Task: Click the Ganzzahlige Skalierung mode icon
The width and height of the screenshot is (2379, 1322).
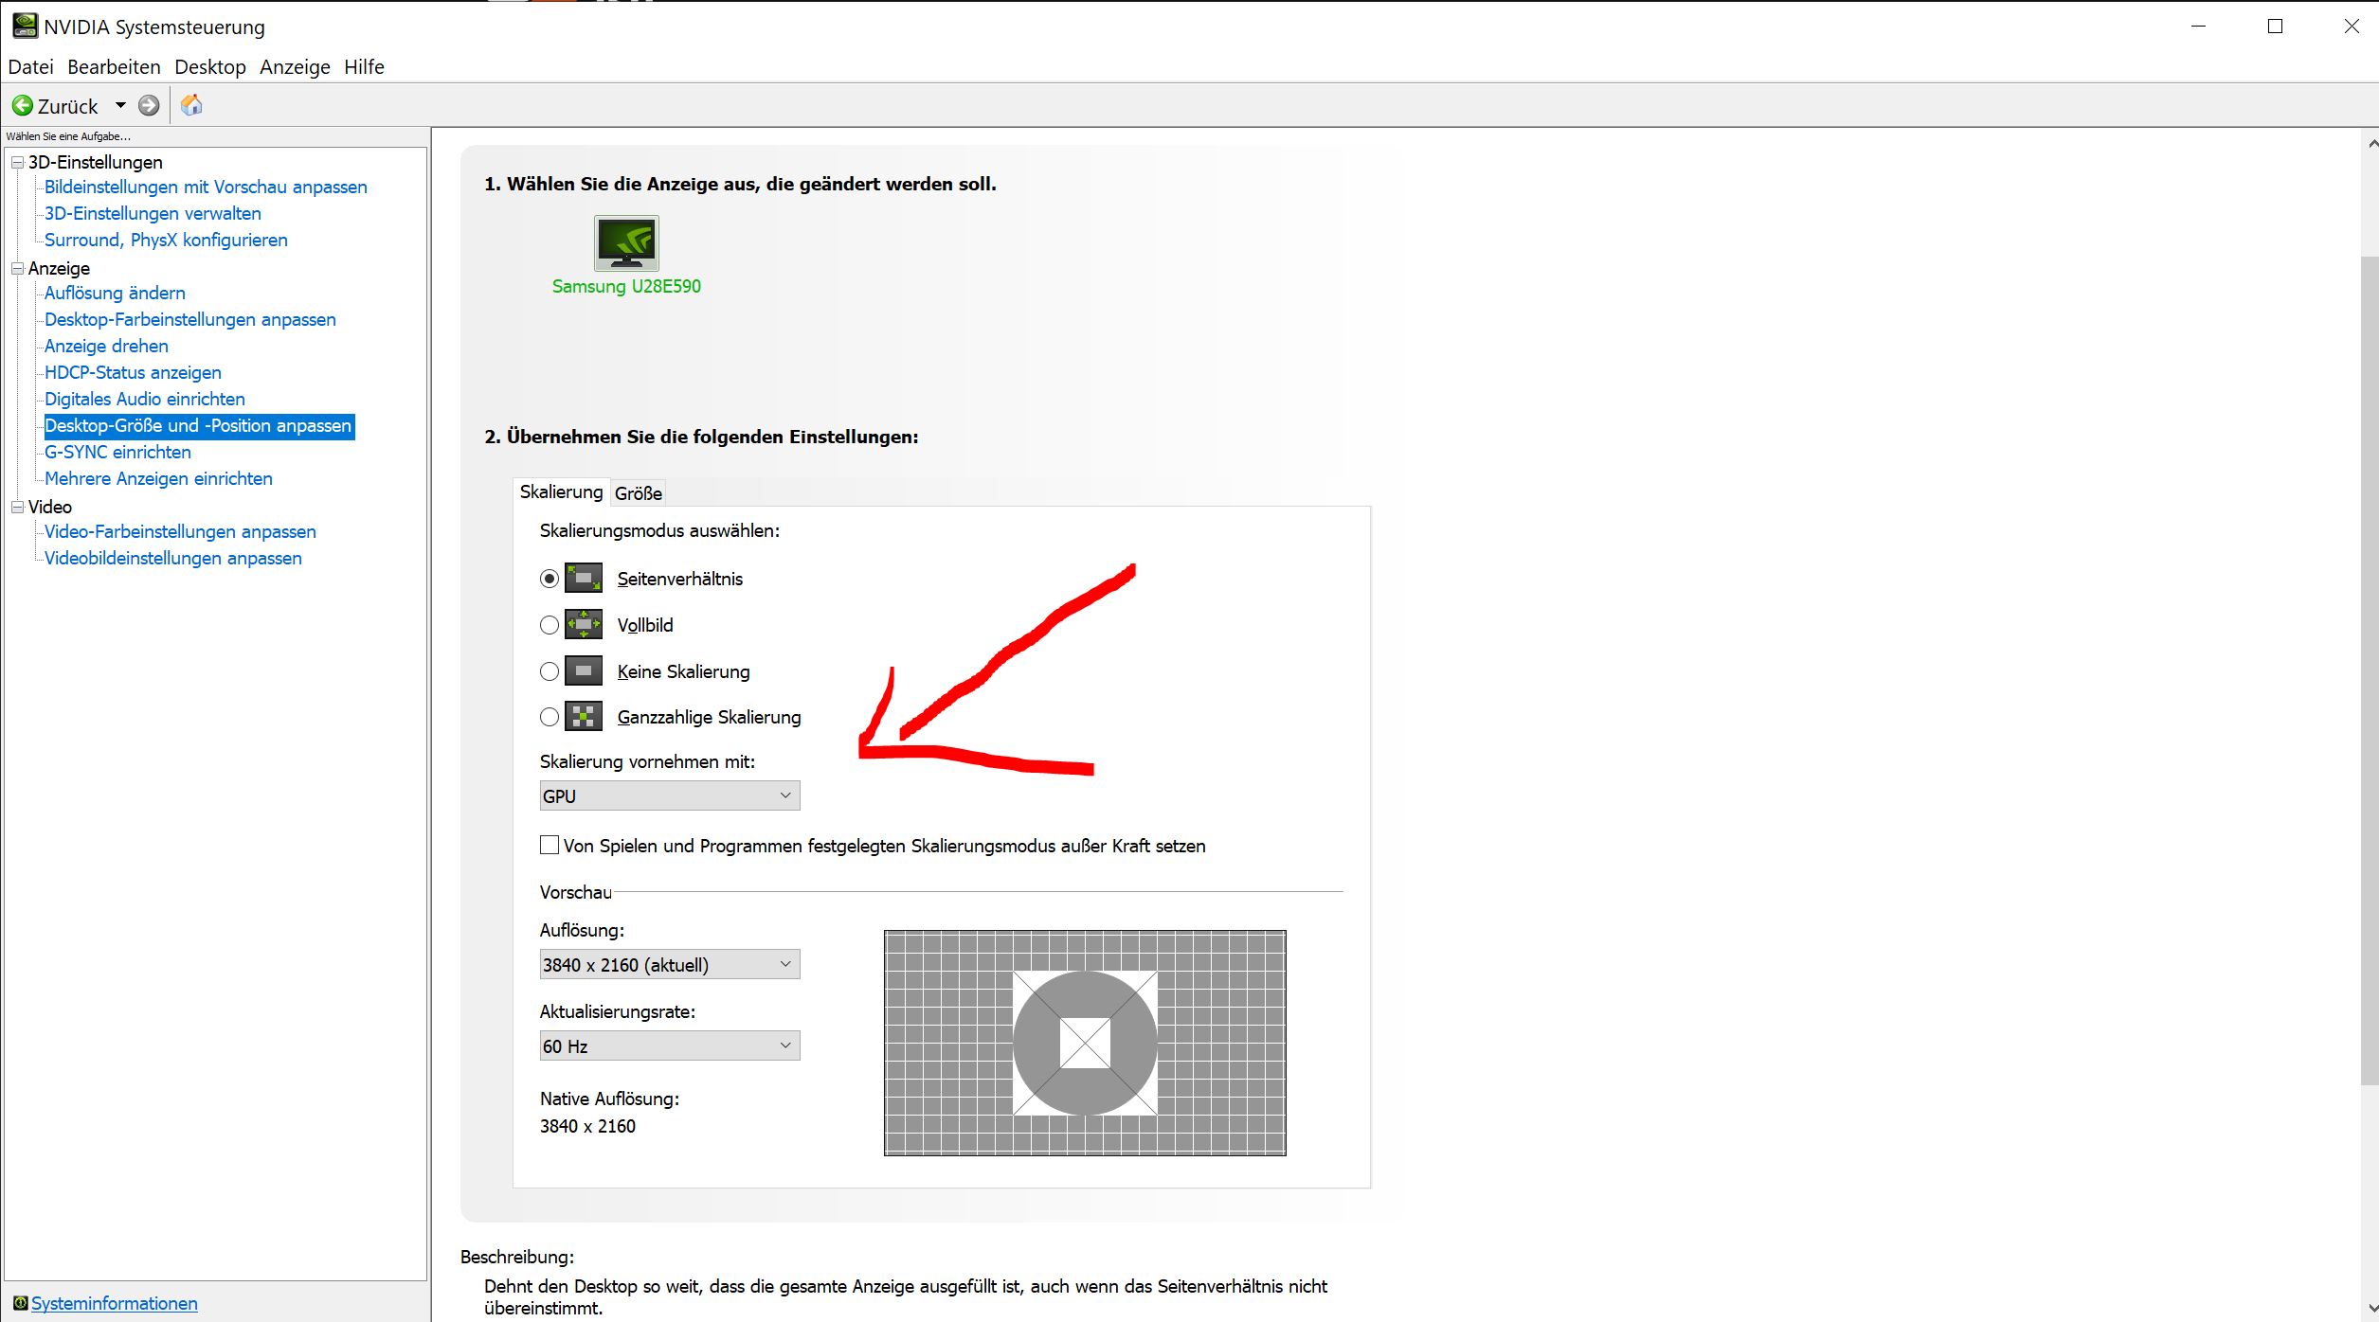Action: click(x=584, y=716)
